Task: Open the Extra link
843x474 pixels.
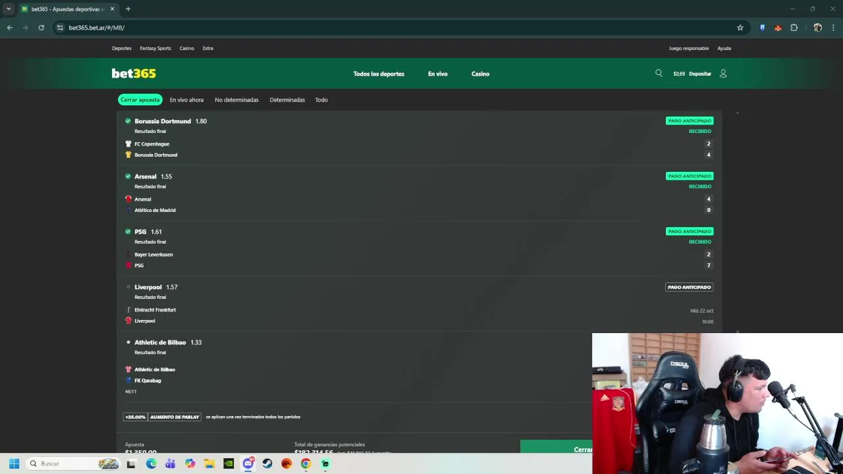Action: point(208,48)
